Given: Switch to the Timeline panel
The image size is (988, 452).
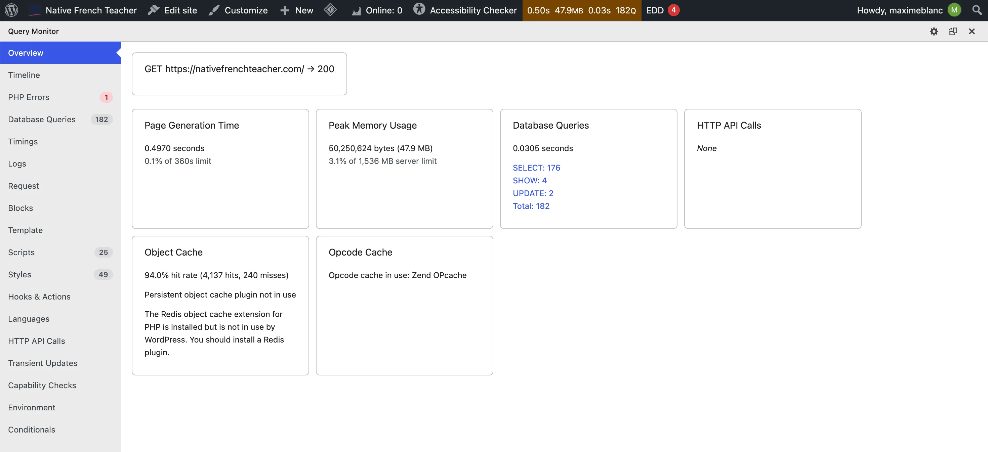Looking at the screenshot, I should coord(60,75).
